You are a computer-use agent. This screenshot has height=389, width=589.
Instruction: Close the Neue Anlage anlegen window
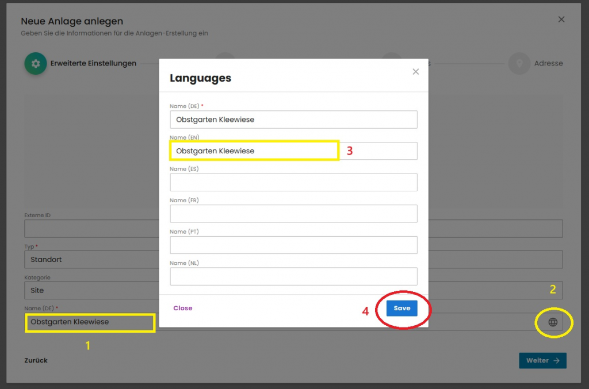click(x=561, y=20)
